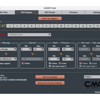Select mapper number 9

pyautogui.click(x=54, y=26)
